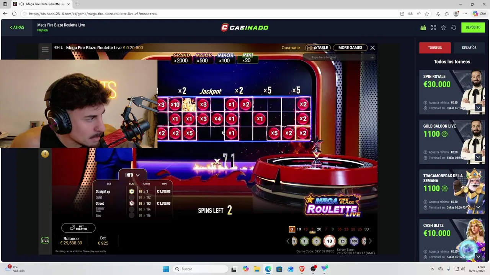The image size is (490, 275).
Task: Click the Balance amount € 29,588.39
Action: [71, 243]
